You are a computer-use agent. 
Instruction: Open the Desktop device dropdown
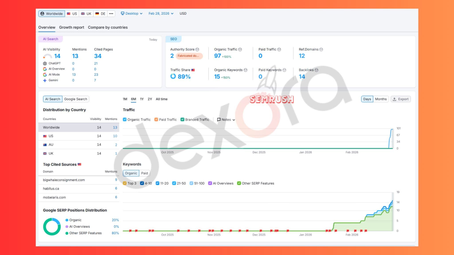pyautogui.click(x=132, y=14)
